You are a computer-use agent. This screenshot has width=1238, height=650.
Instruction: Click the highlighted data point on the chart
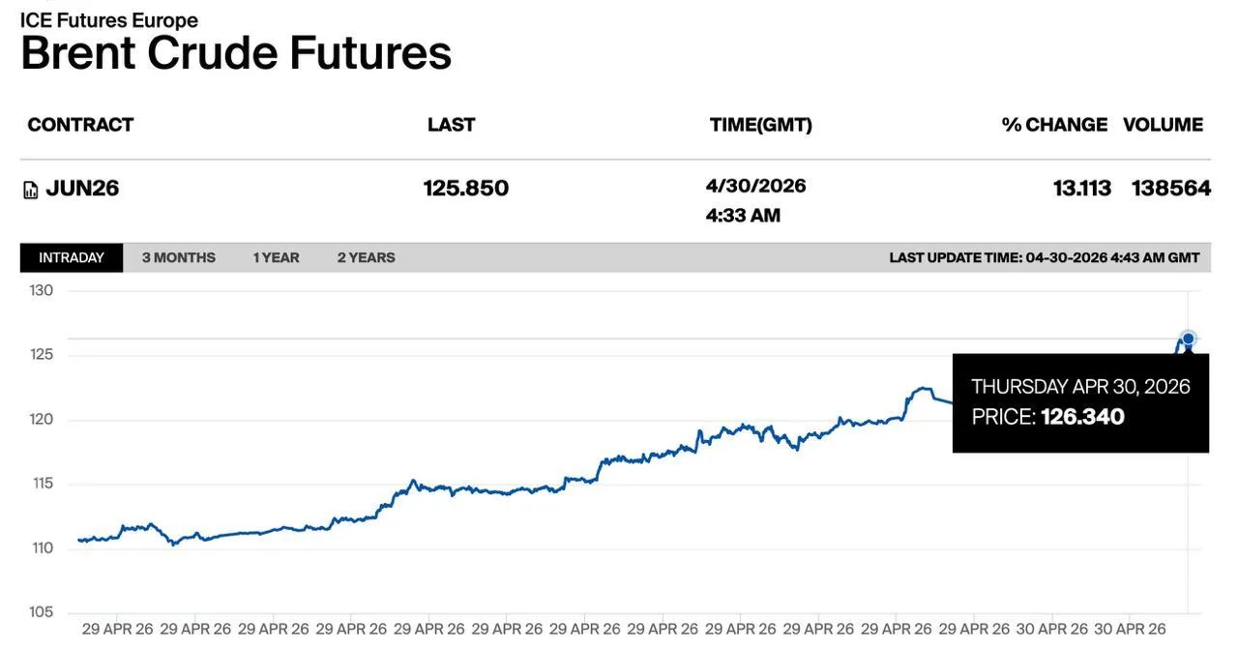1188,339
